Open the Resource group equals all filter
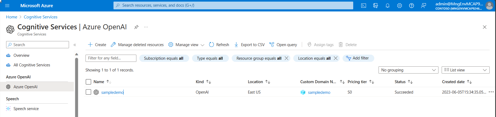The image size is (496, 117). coord(259,58)
